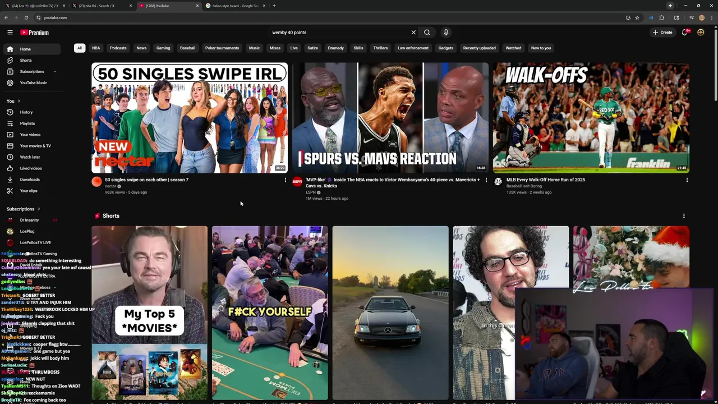
Task: Go to Home in the sidebar
Action: [31, 49]
